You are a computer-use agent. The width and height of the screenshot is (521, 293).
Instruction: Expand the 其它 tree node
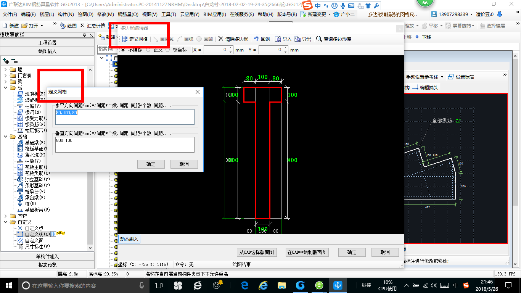tap(5, 216)
